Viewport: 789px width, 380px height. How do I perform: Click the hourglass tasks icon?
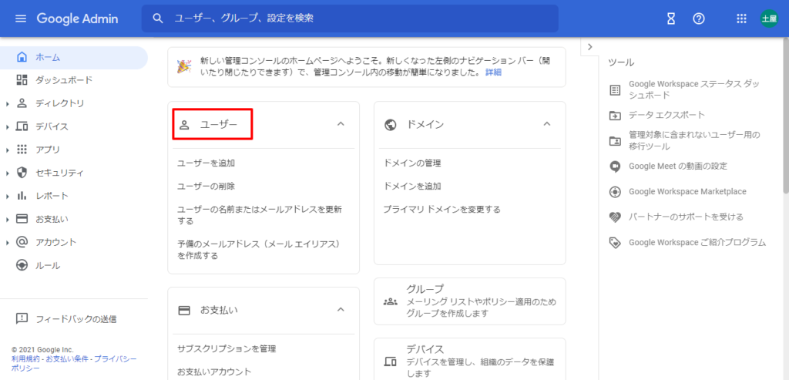[x=671, y=18]
